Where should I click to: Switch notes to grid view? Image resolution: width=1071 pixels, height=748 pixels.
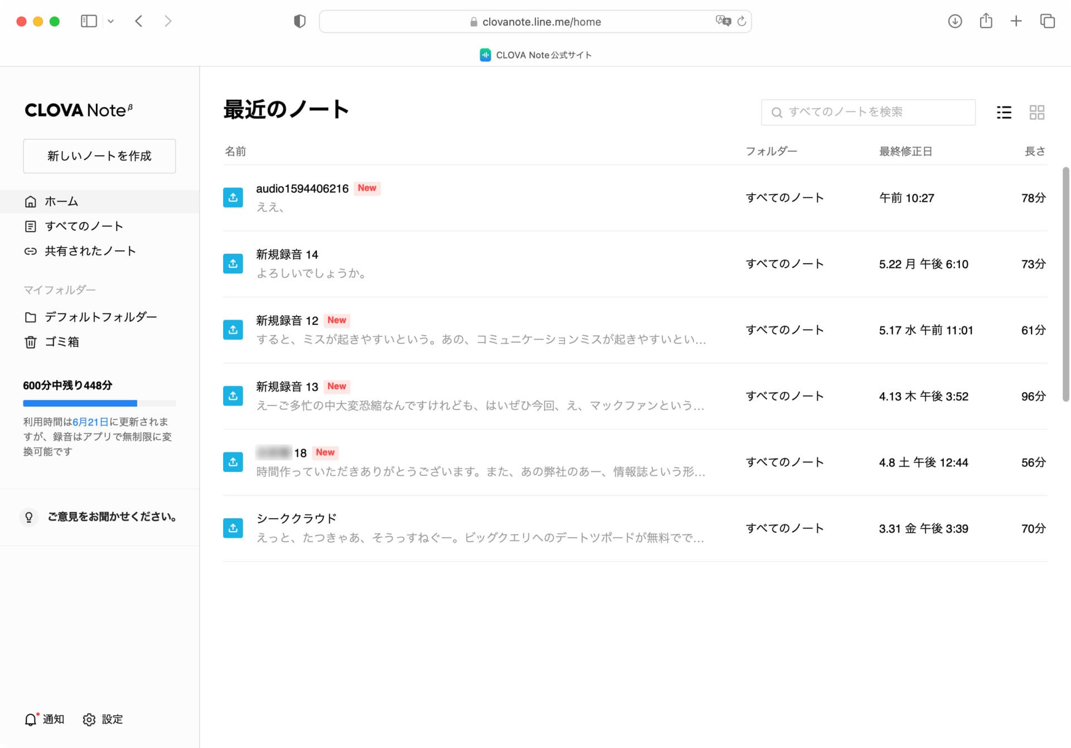(1038, 112)
